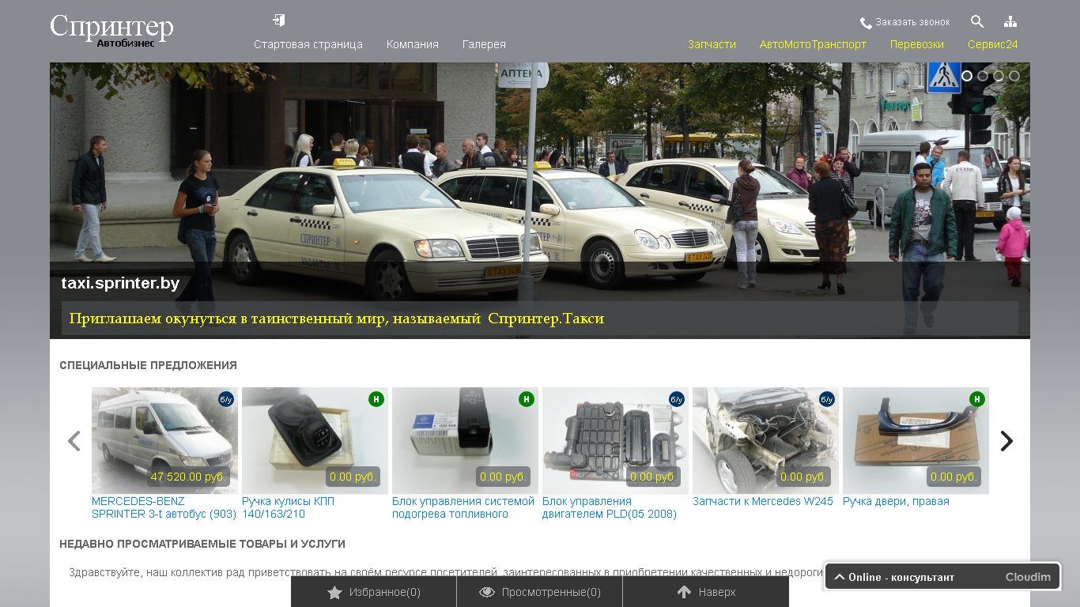1080x607 pixels.
Task: Open the taxi.sprinter.by banner title
Action: (120, 283)
